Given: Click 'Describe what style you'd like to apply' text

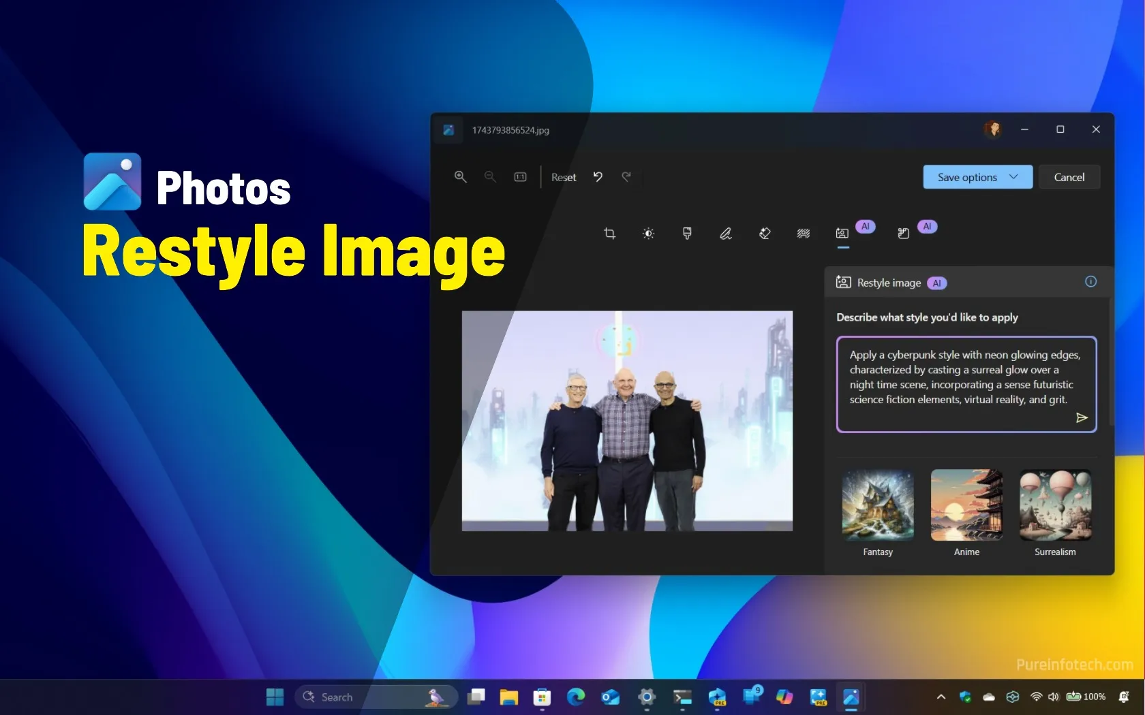Looking at the screenshot, I should tap(927, 317).
